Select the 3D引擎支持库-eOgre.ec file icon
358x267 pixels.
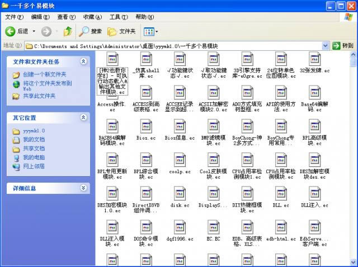coord(247,59)
